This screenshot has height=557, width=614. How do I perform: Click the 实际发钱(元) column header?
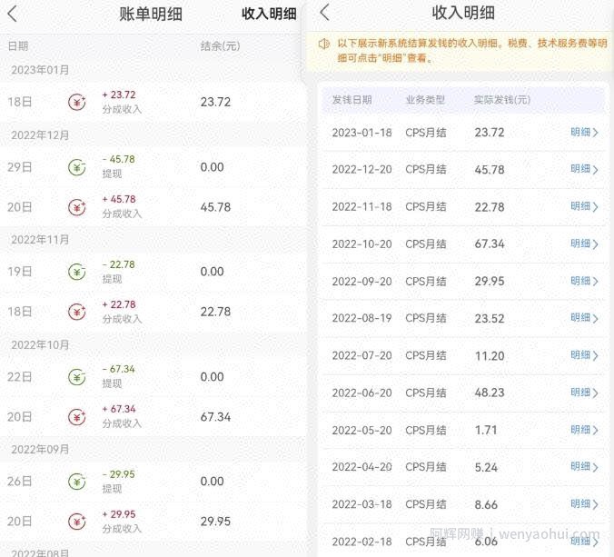[x=502, y=100]
